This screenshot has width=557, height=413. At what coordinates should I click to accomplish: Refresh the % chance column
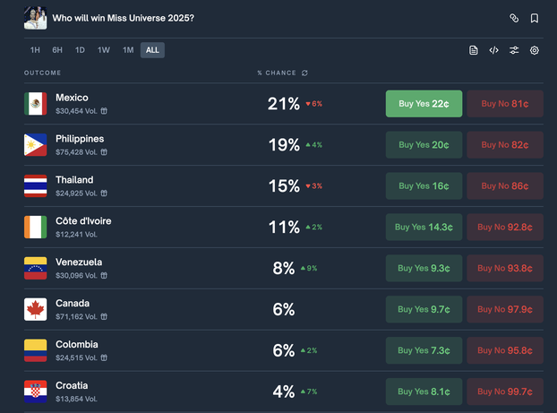coord(304,73)
